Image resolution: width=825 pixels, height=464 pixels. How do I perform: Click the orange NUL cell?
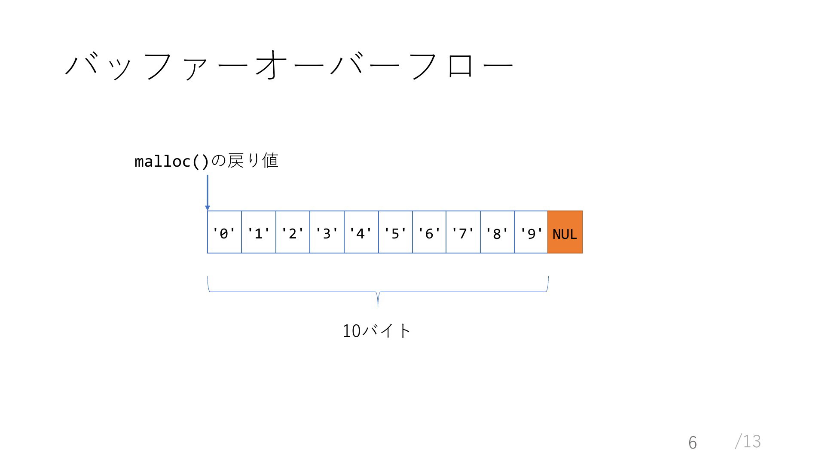[x=565, y=232]
